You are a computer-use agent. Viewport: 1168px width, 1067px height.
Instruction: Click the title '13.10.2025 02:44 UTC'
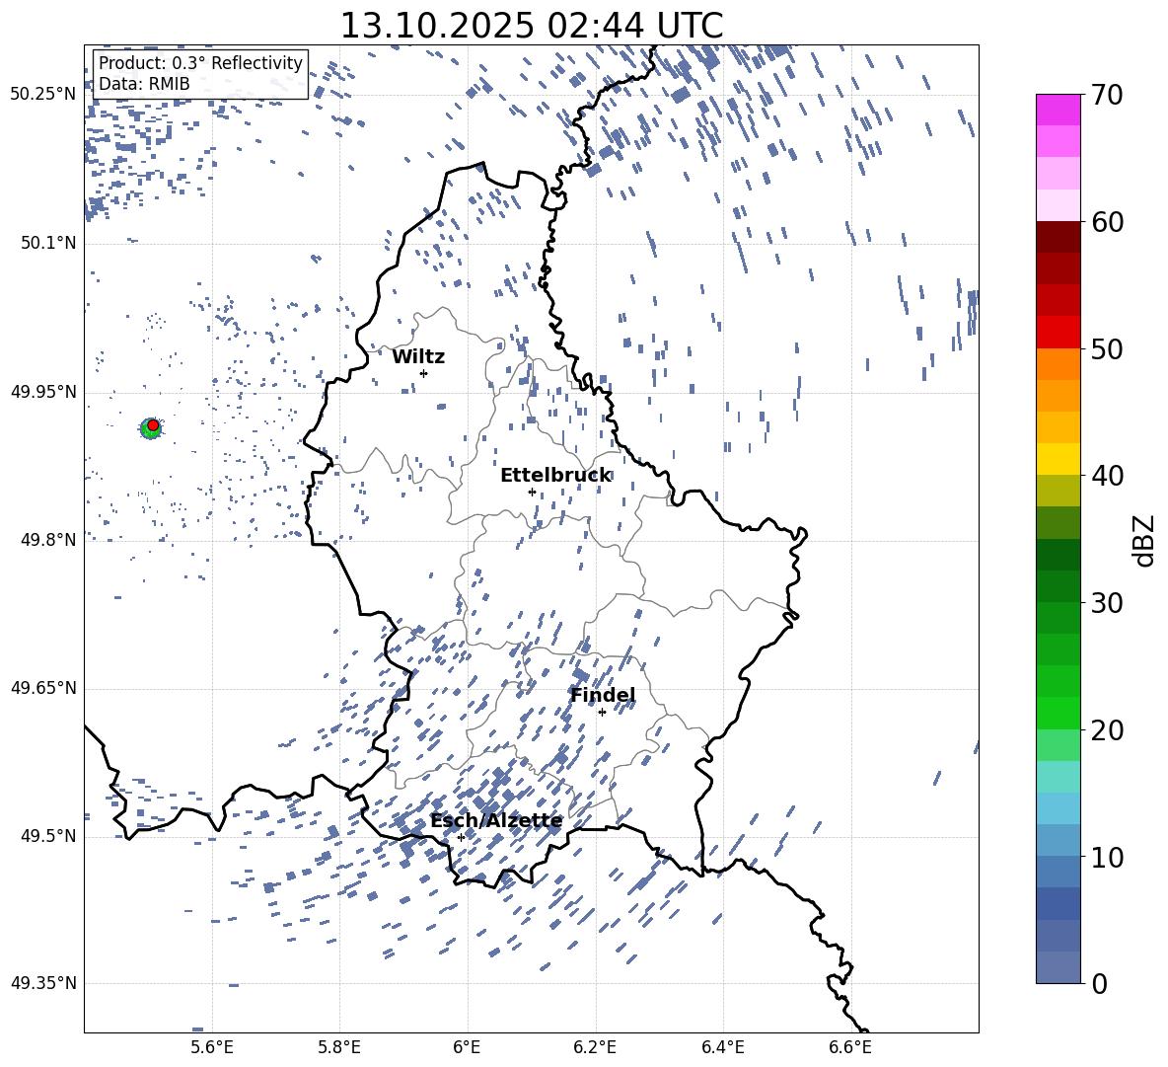coord(531,26)
